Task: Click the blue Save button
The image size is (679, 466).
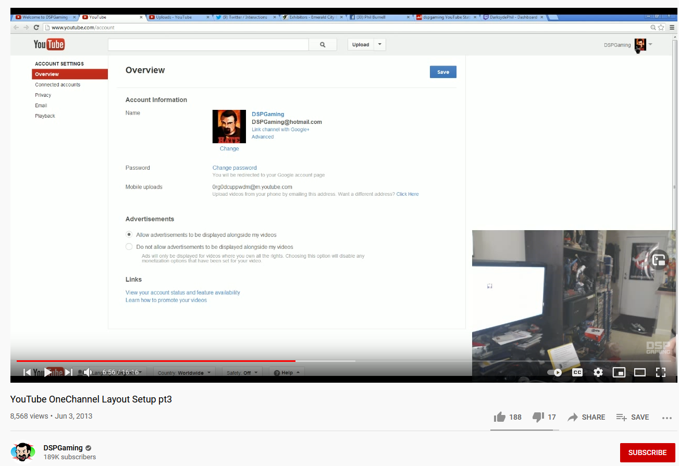Action: [443, 72]
